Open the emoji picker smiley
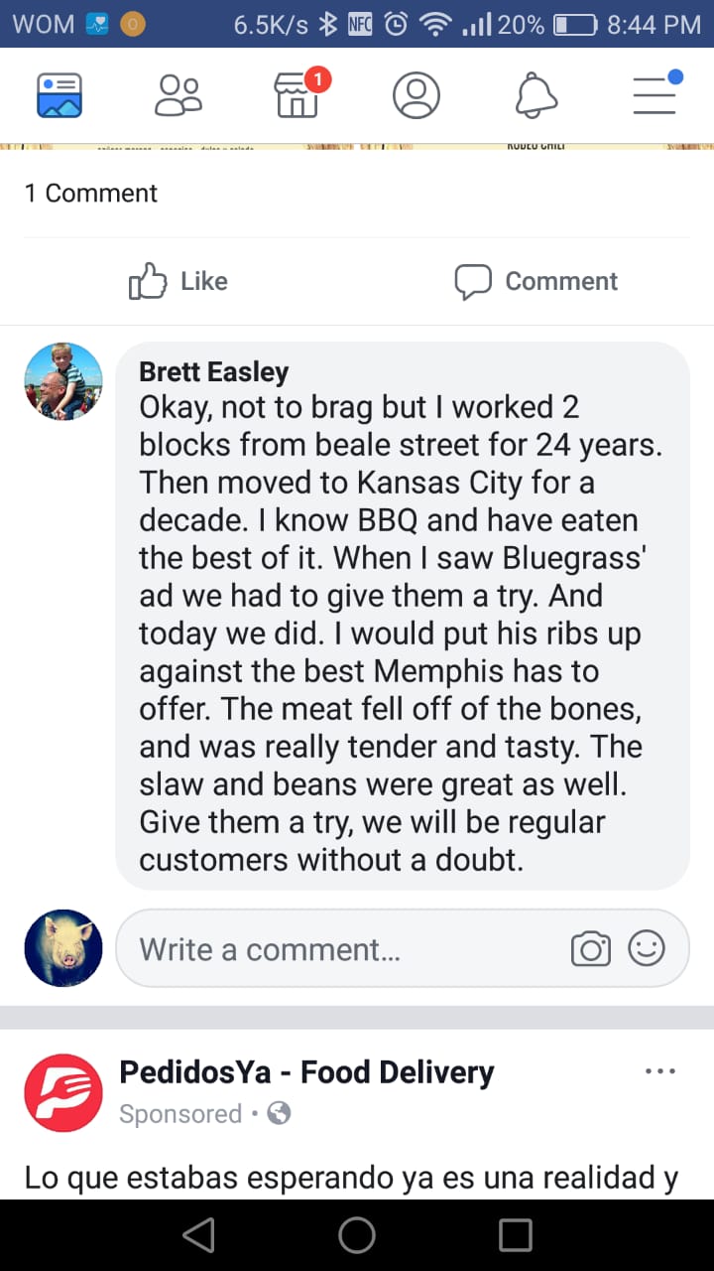Screen dimensions: 714x1271 click(x=647, y=949)
